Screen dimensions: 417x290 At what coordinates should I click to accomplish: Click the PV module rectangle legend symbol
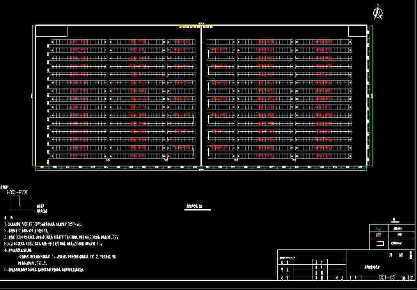[378, 228]
